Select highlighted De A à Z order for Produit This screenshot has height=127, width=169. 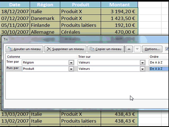click(159, 69)
